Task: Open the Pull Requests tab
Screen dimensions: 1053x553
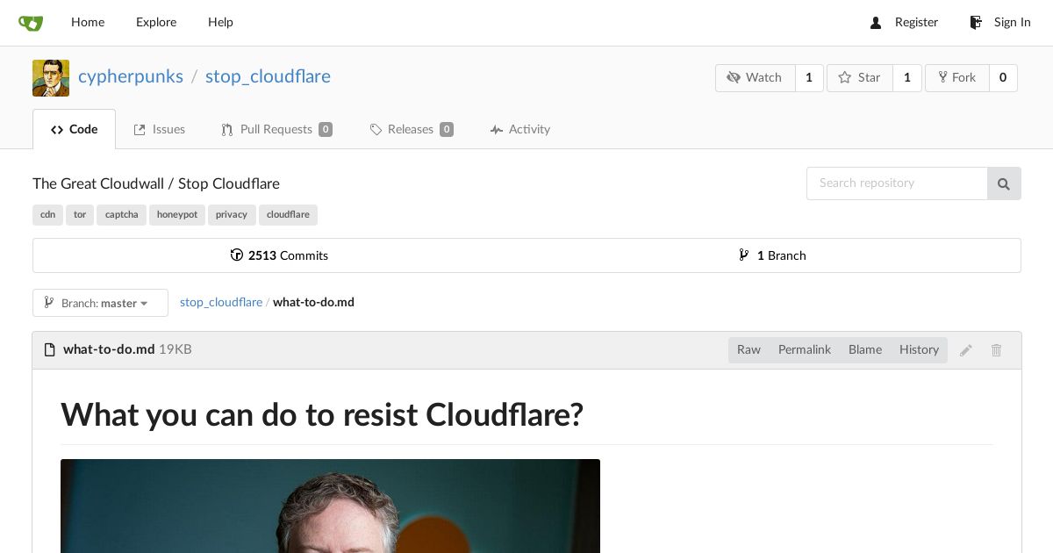Action: 276,130
